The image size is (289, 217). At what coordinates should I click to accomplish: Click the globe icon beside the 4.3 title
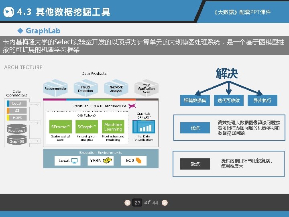click(8, 12)
